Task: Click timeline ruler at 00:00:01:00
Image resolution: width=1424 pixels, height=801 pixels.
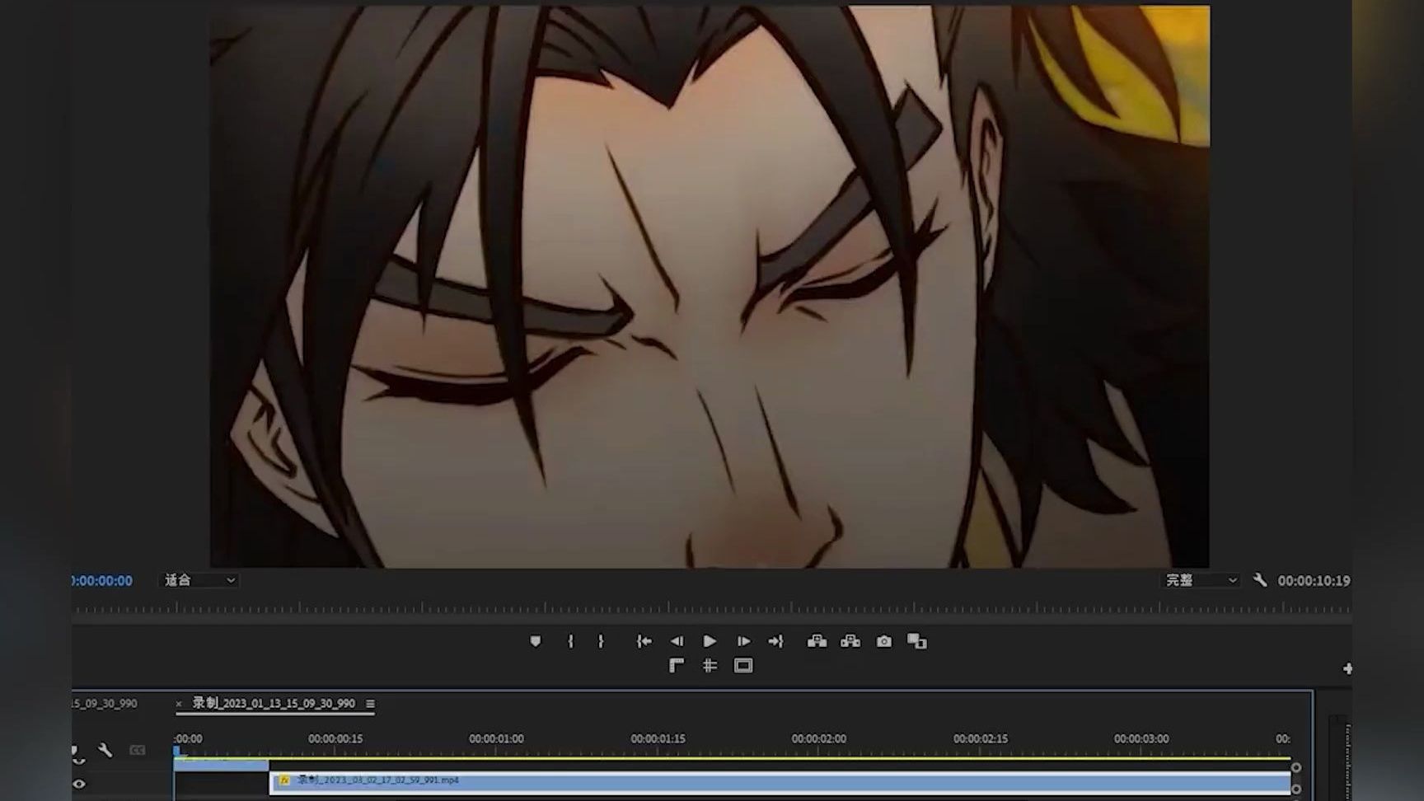Action: coord(496,739)
